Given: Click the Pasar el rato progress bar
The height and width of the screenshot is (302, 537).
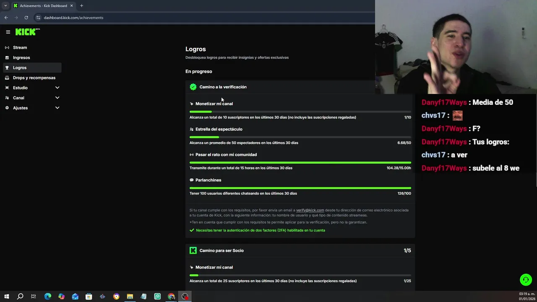Looking at the screenshot, I should (300, 162).
